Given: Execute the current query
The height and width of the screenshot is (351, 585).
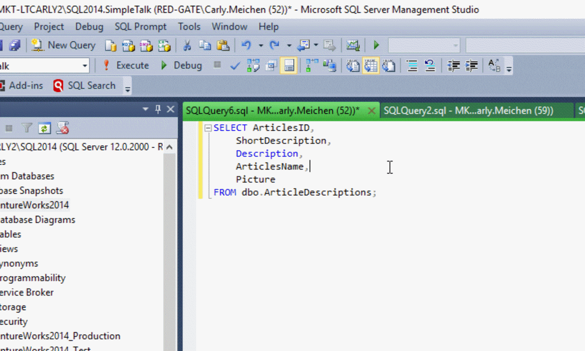Looking at the screenshot, I should pos(126,65).
